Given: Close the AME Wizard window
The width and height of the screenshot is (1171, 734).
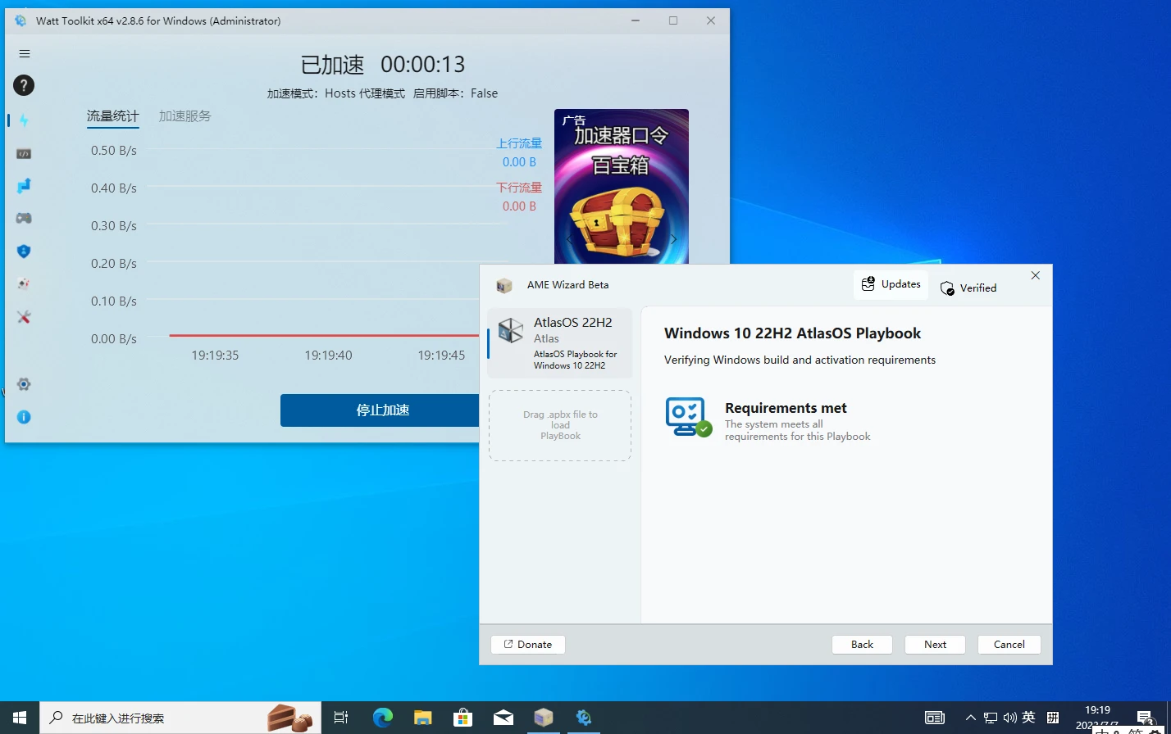Looking at the screenshot, I should click(1035, 275).
